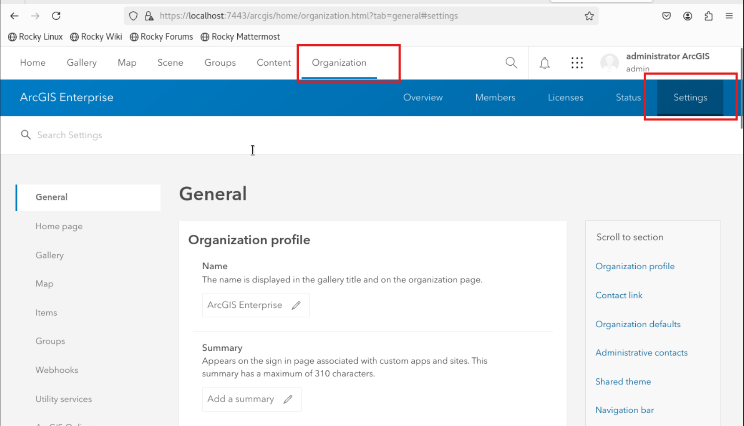Bookmark this page with the star icon

(x=589, y=16)
